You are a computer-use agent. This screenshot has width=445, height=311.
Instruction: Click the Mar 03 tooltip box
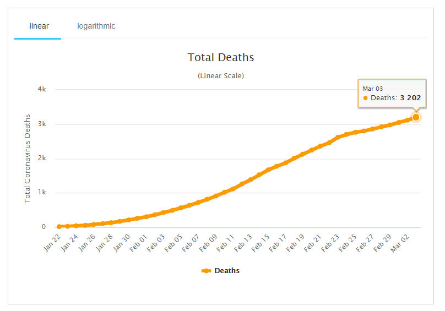coord(392,93)
